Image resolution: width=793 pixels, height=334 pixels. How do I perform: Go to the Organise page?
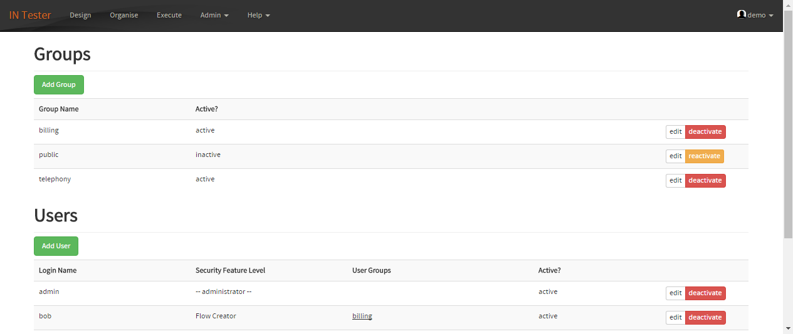[123, 15]
